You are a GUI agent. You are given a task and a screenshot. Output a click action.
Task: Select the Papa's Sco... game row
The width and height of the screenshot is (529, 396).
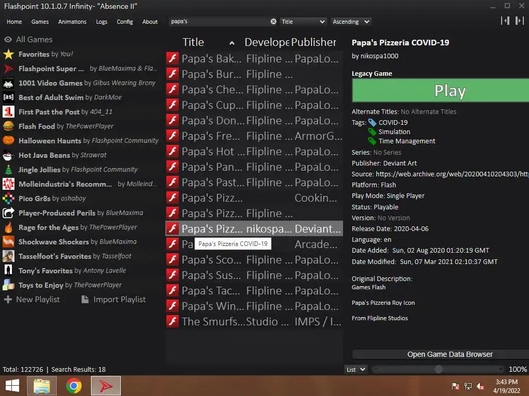pos(254,259)
